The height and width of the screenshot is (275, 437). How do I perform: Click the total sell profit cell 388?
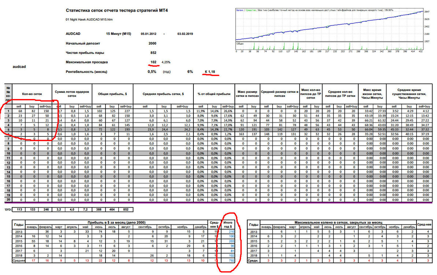99,209
